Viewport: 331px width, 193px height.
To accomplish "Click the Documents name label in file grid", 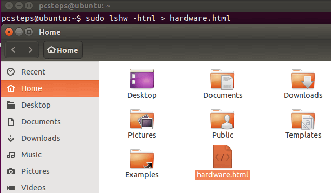I will click(223, 95).
